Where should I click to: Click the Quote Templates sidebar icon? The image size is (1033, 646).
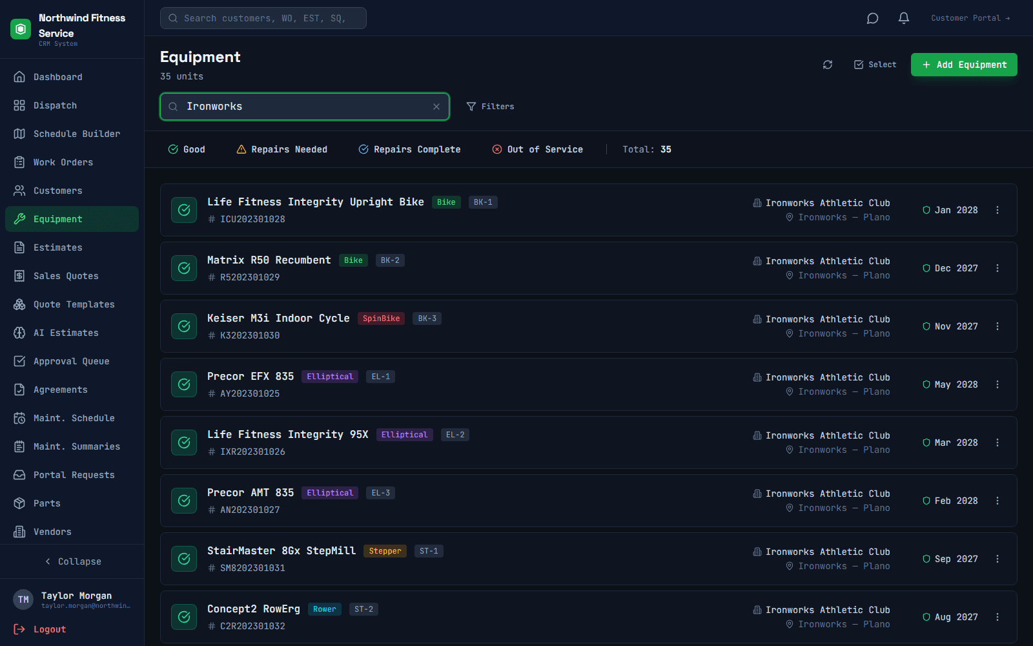(19, 304)
